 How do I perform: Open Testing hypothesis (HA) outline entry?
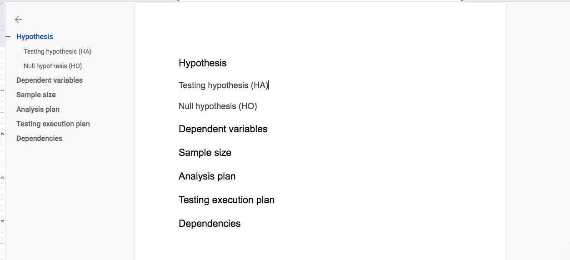[57, 51]
